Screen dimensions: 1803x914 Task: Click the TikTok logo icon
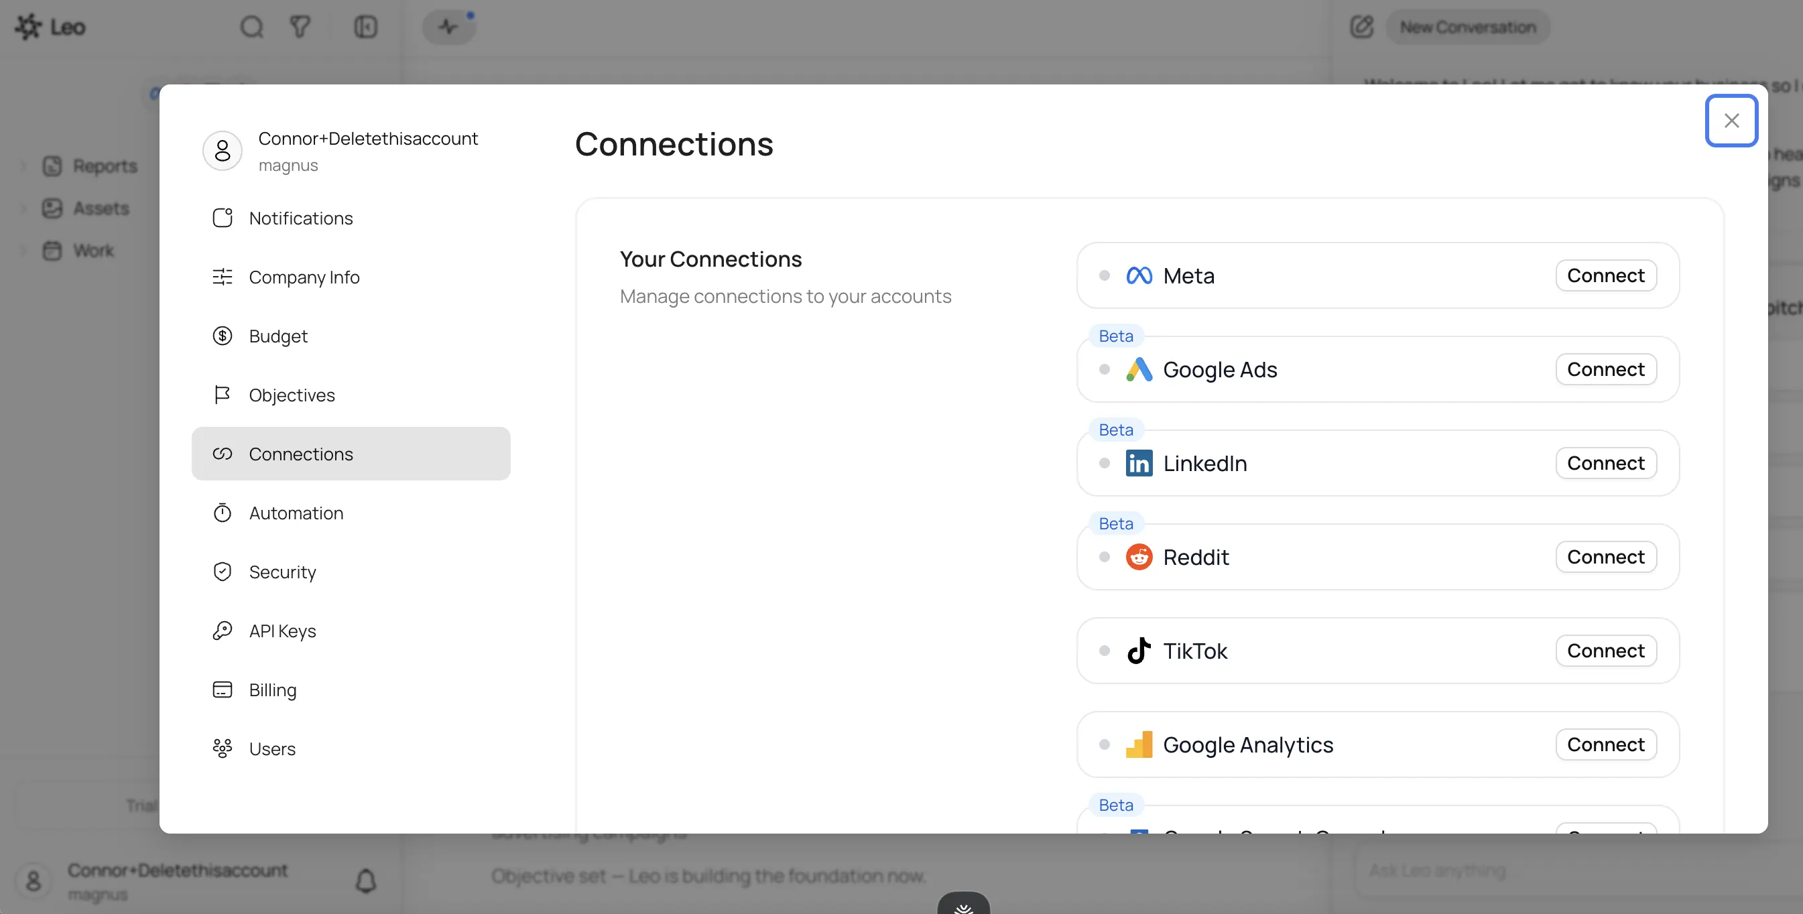(x=1139, y=651)
